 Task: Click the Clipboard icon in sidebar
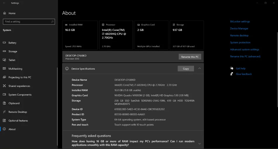pyautogui.click(x=4, y=103)
